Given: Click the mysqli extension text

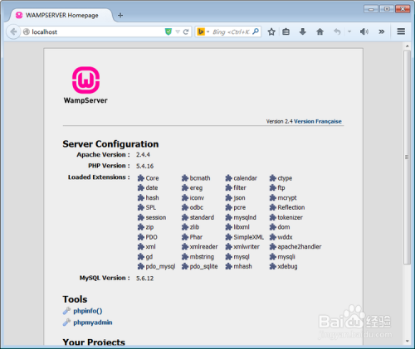Looking at the screenshot, I should click(286, 257).
